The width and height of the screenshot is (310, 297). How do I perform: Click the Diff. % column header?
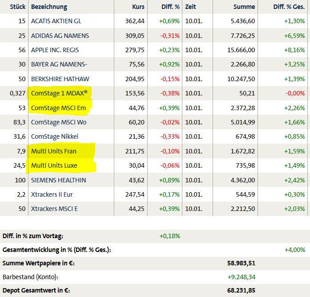tap(170, 7)
